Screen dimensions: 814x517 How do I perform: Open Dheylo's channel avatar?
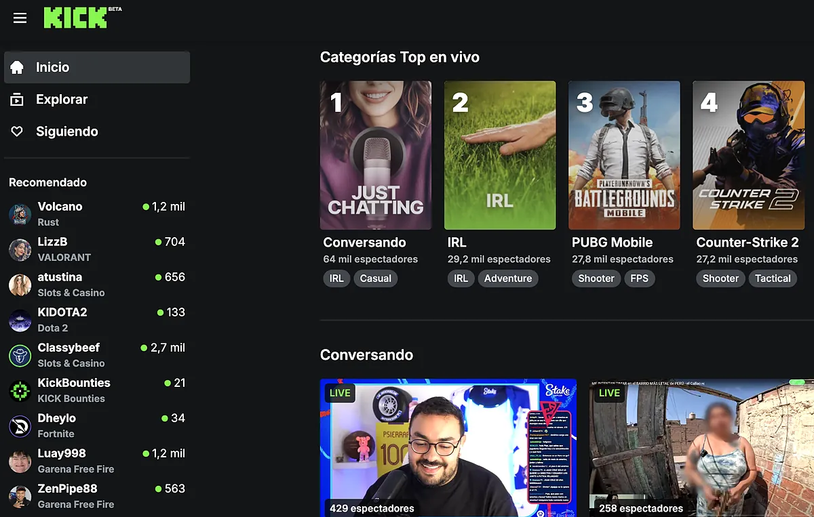(20, 426)
